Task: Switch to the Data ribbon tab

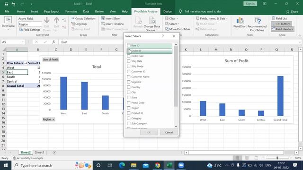Action: (86, 11)
